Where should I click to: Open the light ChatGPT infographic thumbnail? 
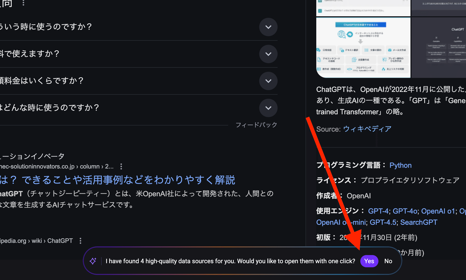pyautogui.click(x=363, y=47)
